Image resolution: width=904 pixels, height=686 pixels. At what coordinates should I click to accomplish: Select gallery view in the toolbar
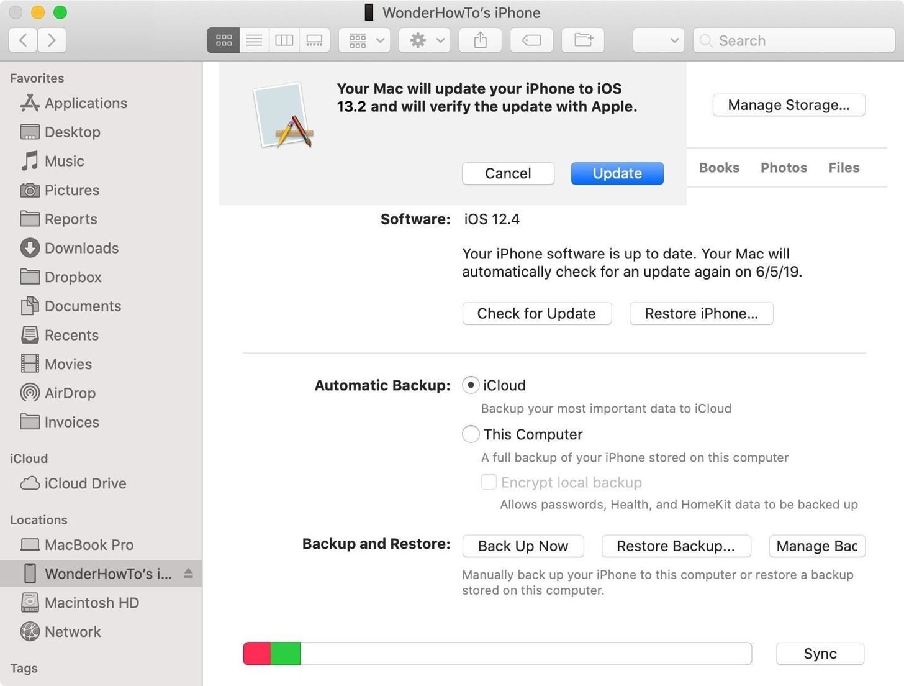coord(314,40)
